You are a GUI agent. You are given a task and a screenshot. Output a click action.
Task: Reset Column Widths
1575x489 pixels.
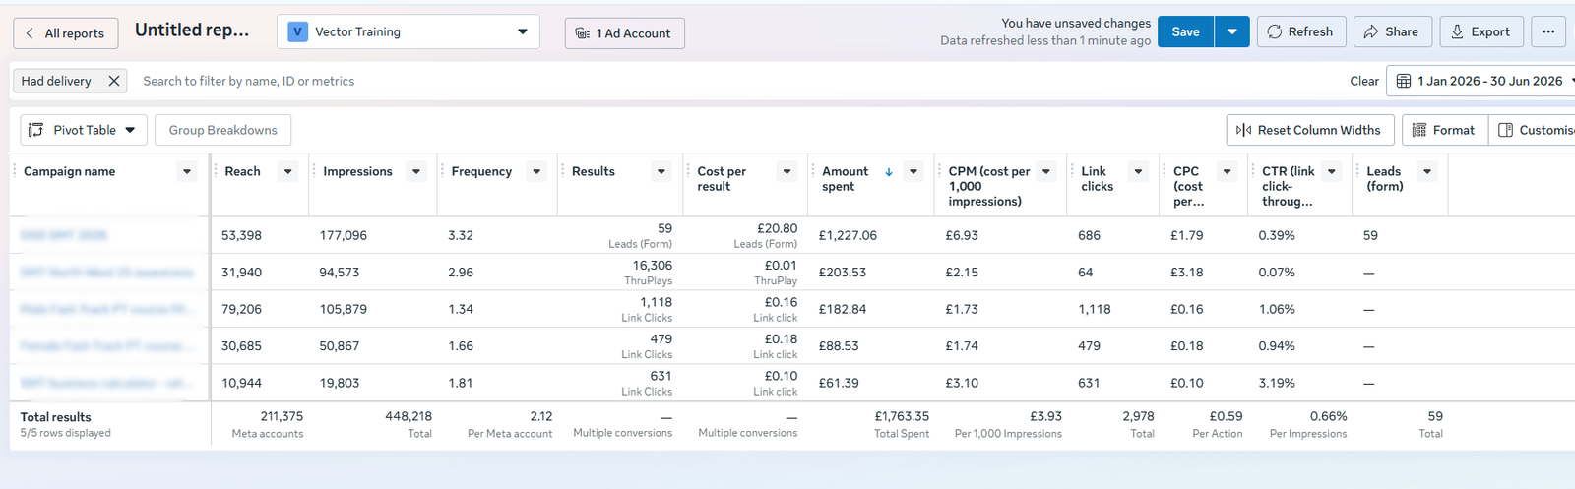click(1309, 130)
